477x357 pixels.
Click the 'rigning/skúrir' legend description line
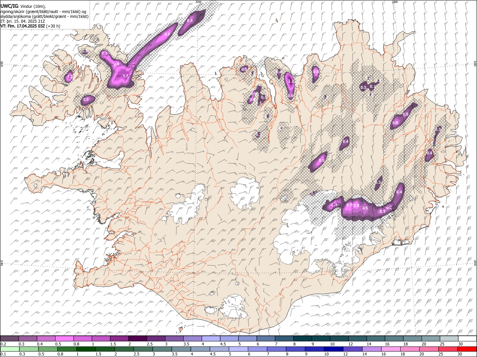pyautogui.click(x=43, y=12)
